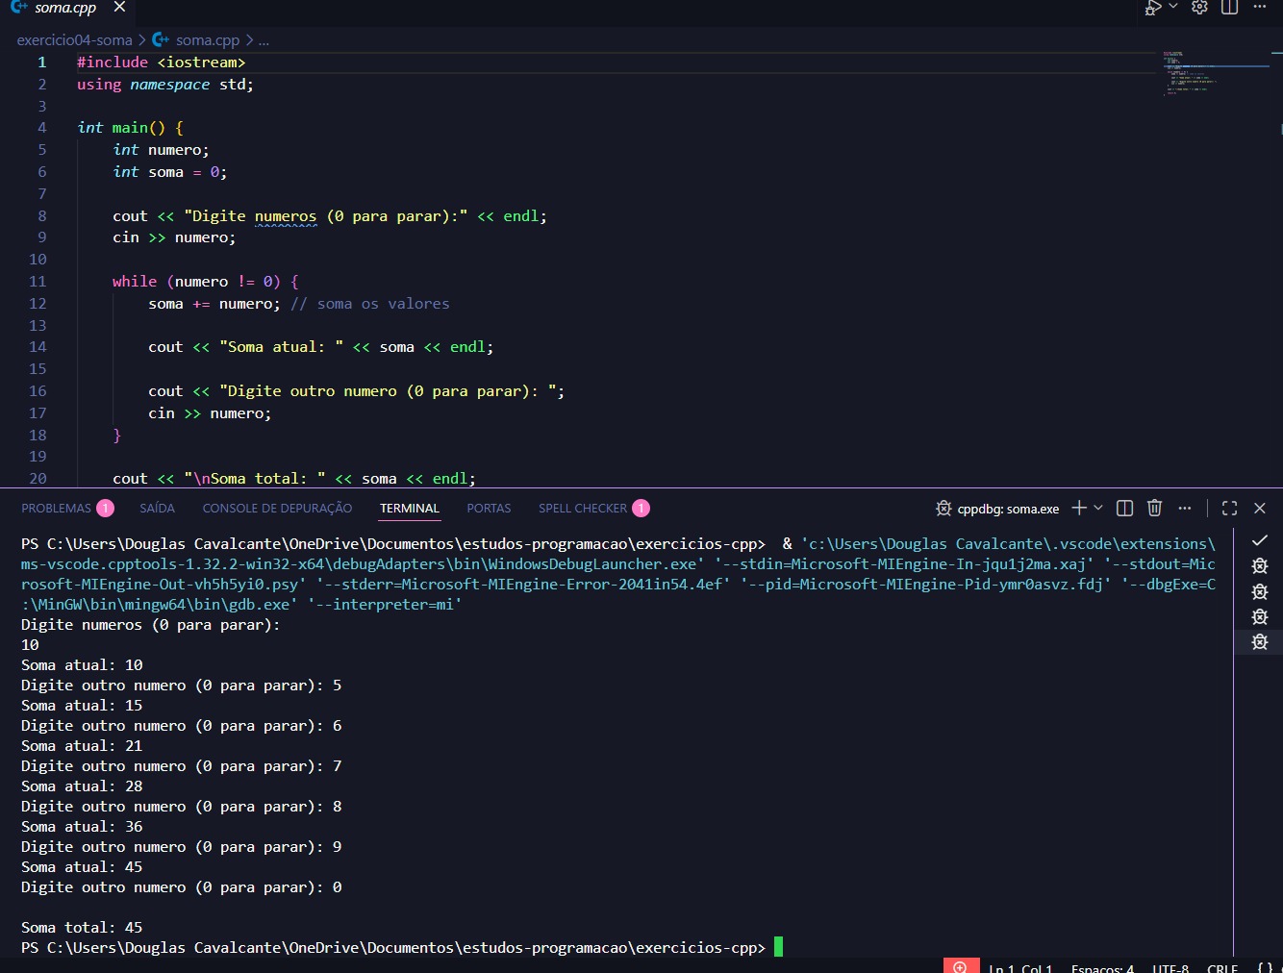Change indentation via Espaços: 4
Image resolution: width=1283 pixels, height=973 pixels.
click(x=1102, y=967)
